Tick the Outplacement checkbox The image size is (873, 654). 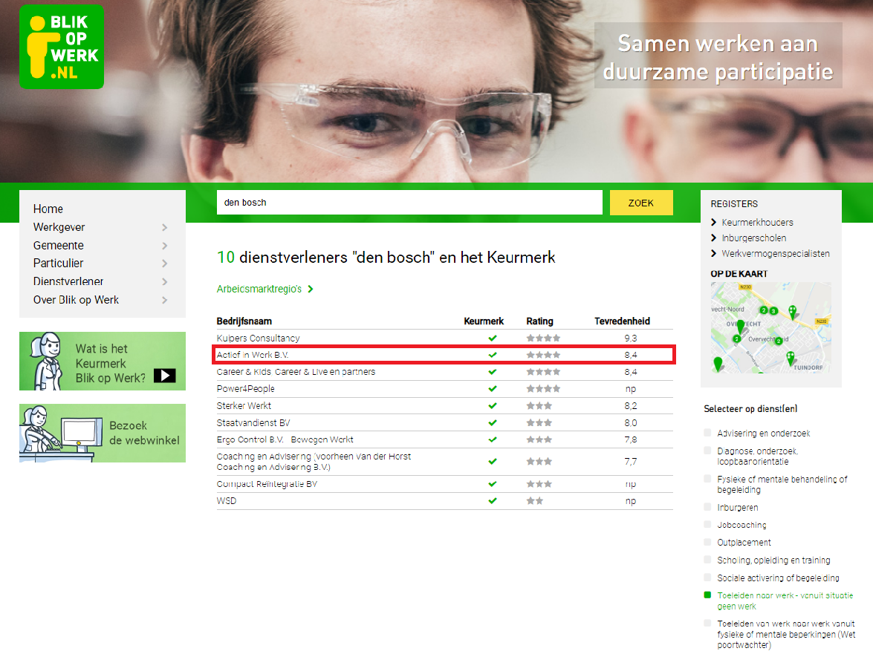(x=707, y=543)
